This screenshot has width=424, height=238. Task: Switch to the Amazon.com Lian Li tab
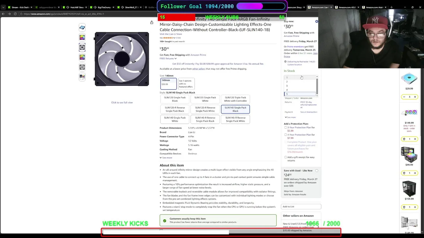(320, 7)
